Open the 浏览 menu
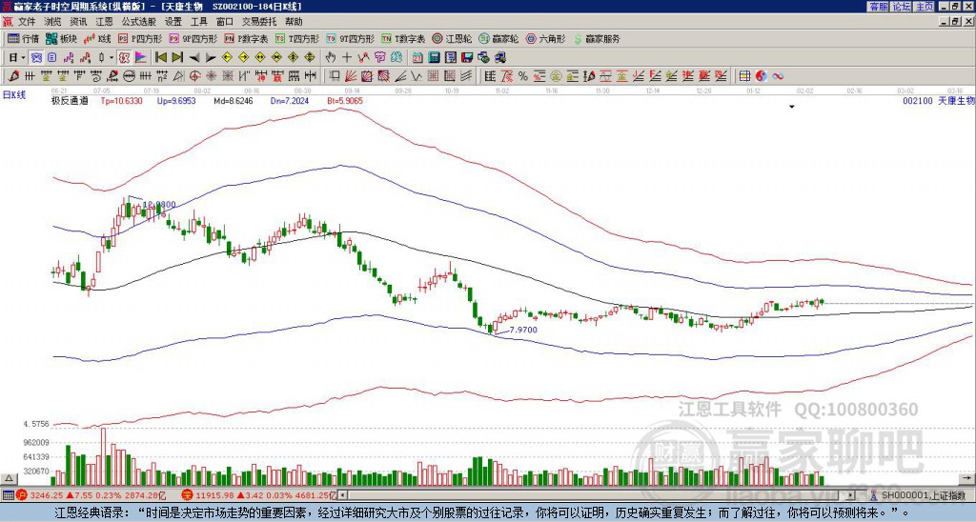This screenshot has height=522, width=976. click(x=52, y=22)
